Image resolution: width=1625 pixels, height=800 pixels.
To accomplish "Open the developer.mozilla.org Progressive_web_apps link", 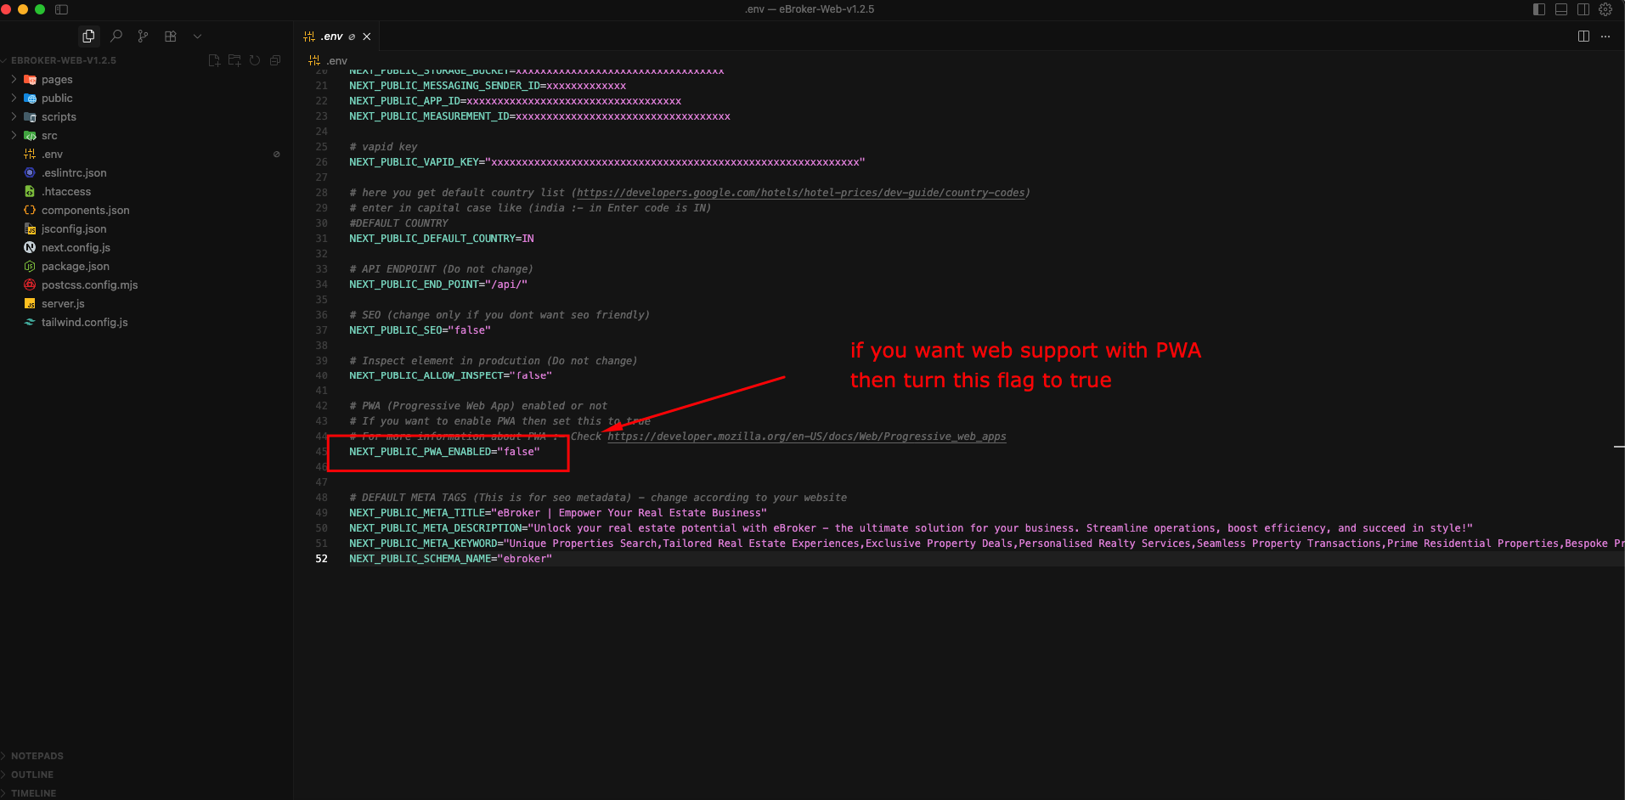I will point(807,437).
